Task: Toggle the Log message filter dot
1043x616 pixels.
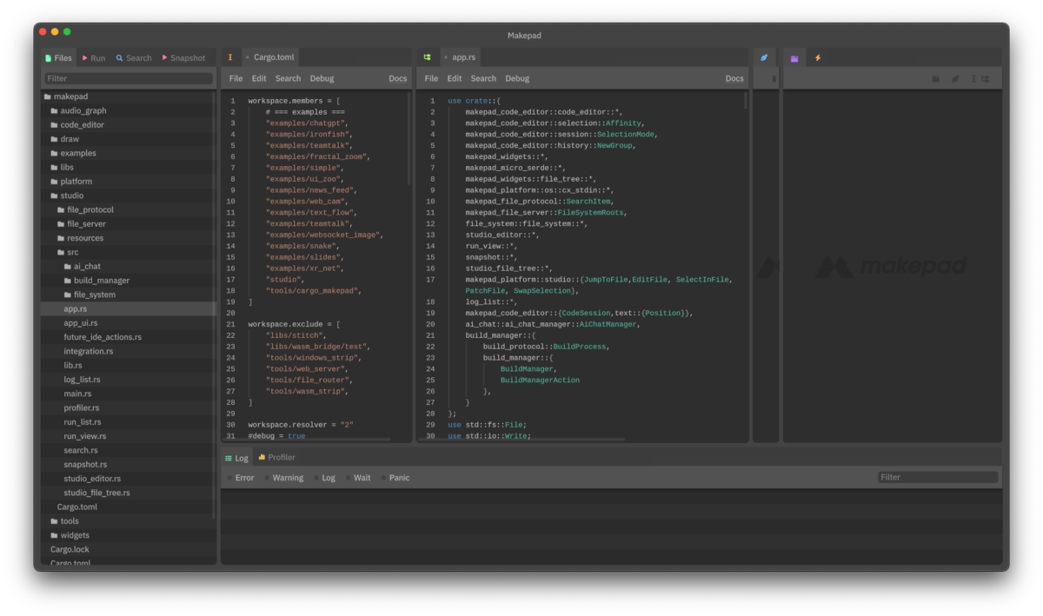Action: 317,478
